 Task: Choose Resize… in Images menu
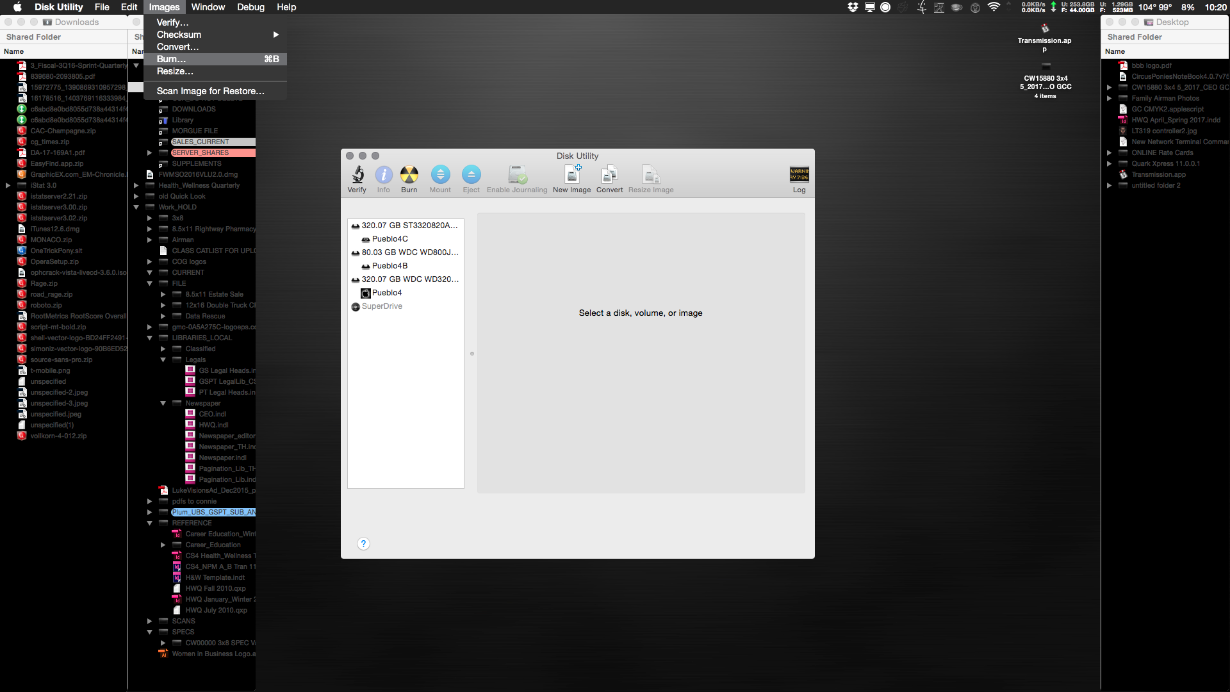[x=215, y=71]
